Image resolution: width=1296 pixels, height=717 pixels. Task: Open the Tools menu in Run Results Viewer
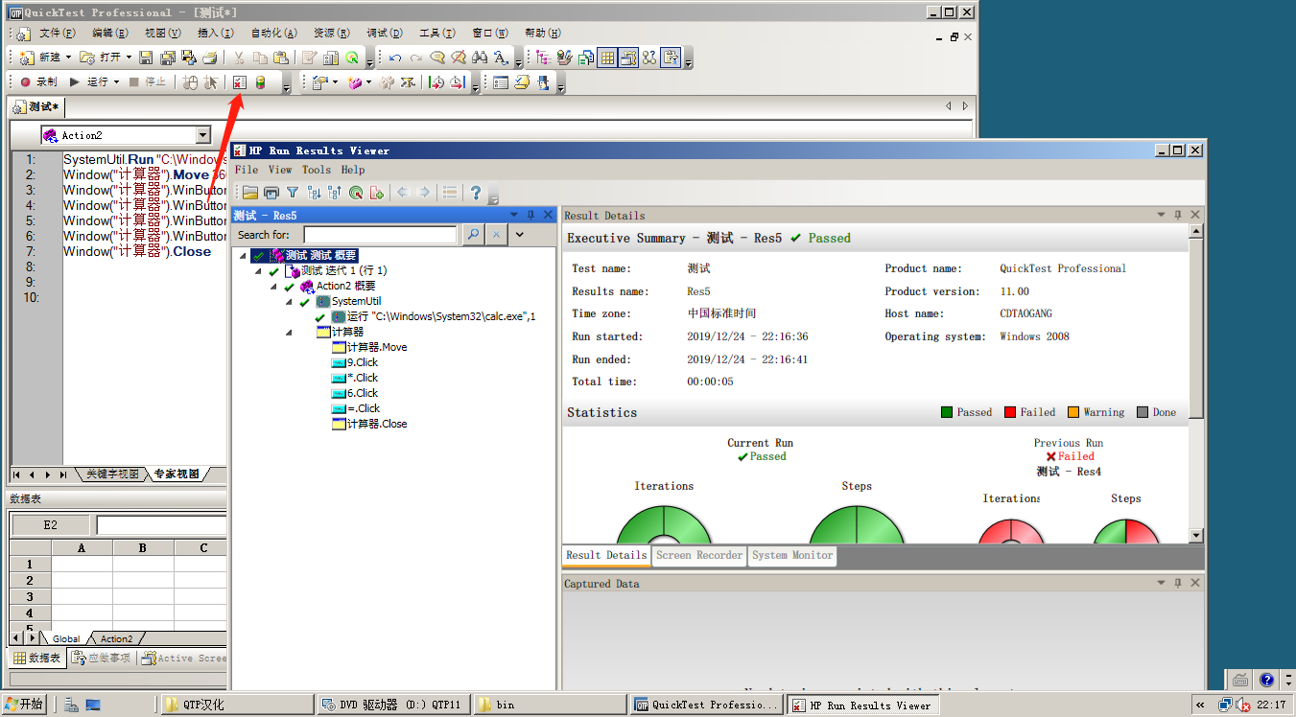pos(317,170)
